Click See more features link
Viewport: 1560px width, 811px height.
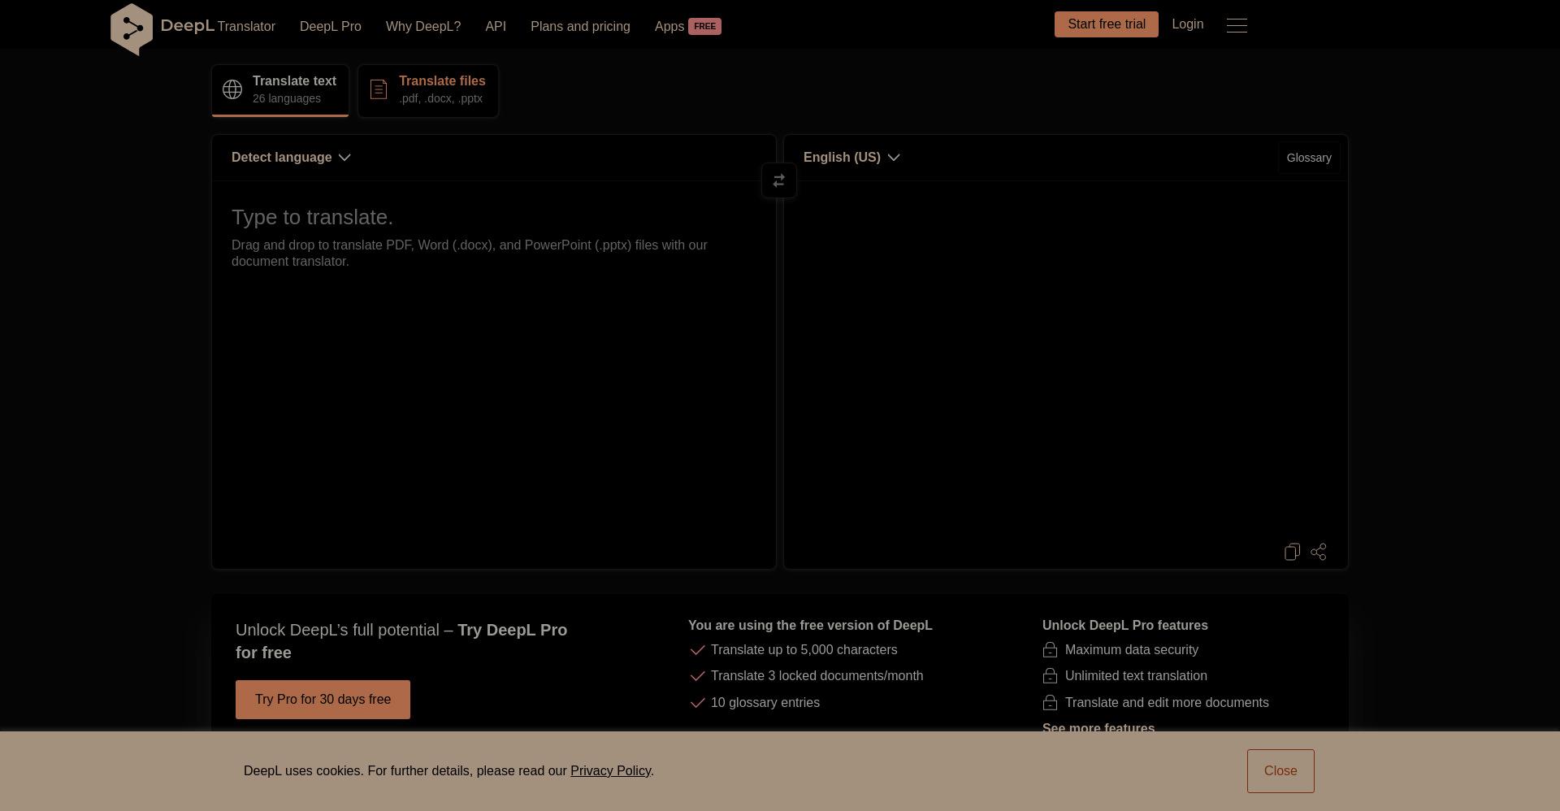click(1098, 728)
